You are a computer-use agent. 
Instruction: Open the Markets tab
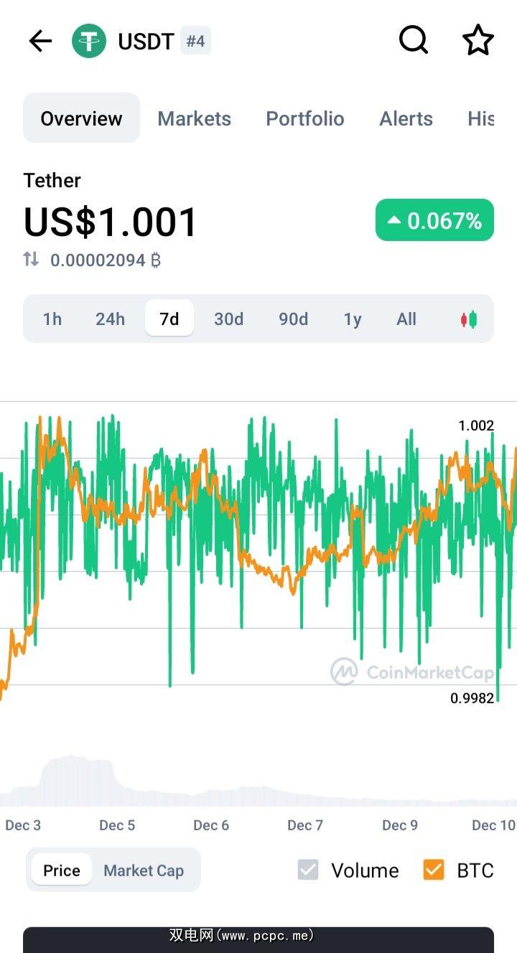tap(194, 118)
